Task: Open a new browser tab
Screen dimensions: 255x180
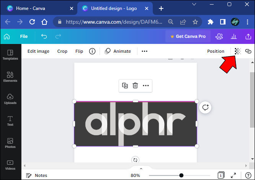Action: pos(161,8)
